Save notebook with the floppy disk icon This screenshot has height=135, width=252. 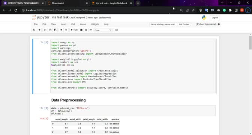(x=34, y=30)
